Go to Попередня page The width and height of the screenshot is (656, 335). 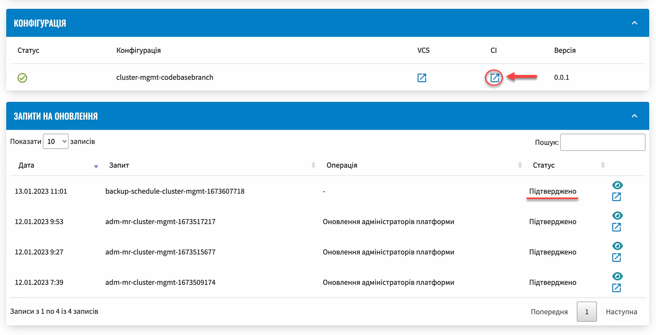coord(549,312)
